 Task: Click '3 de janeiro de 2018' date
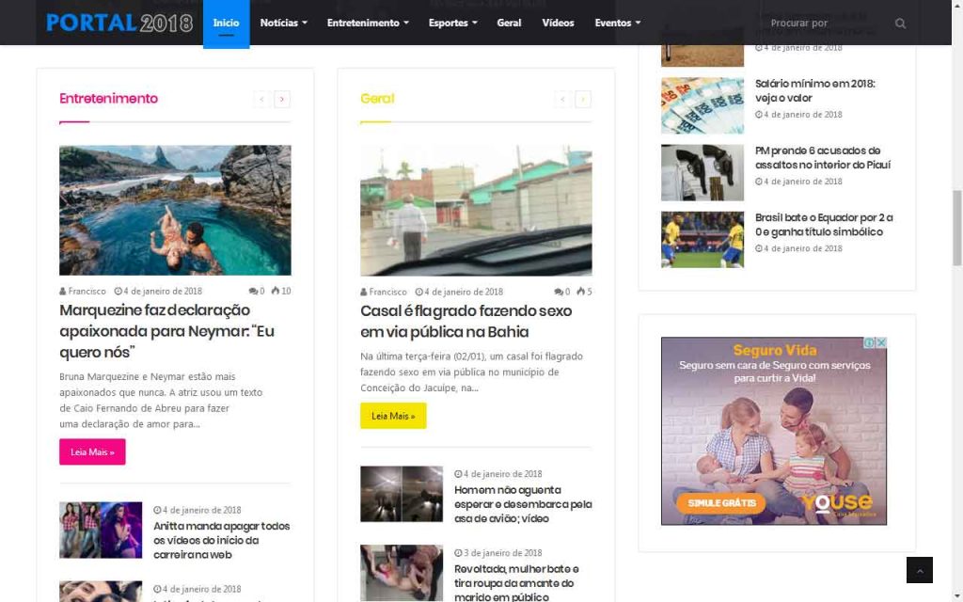pyautogui.click(x=498, y=553)
